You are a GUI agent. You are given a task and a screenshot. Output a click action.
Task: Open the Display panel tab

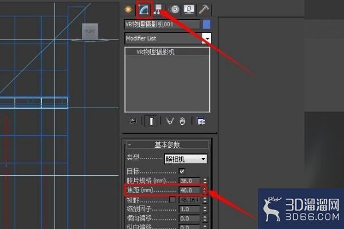click(189, 9)
